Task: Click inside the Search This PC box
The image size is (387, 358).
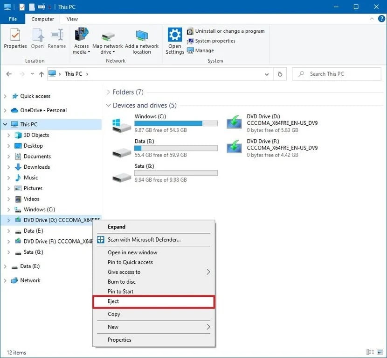Action: [x=337, y=74]
